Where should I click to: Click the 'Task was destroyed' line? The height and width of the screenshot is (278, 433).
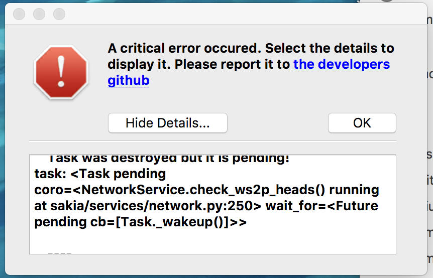(x=169, y=159)
